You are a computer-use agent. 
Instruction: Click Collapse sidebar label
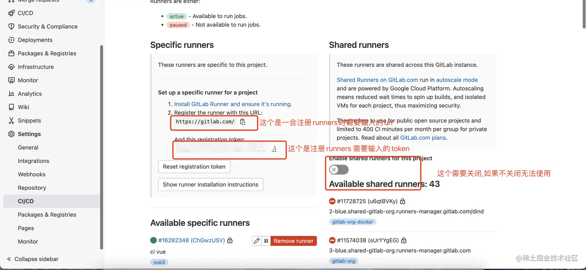(x=36, y=259)
